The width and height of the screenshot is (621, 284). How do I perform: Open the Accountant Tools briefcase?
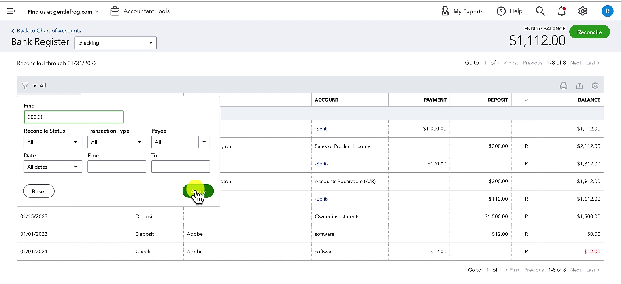click(115, 11)
